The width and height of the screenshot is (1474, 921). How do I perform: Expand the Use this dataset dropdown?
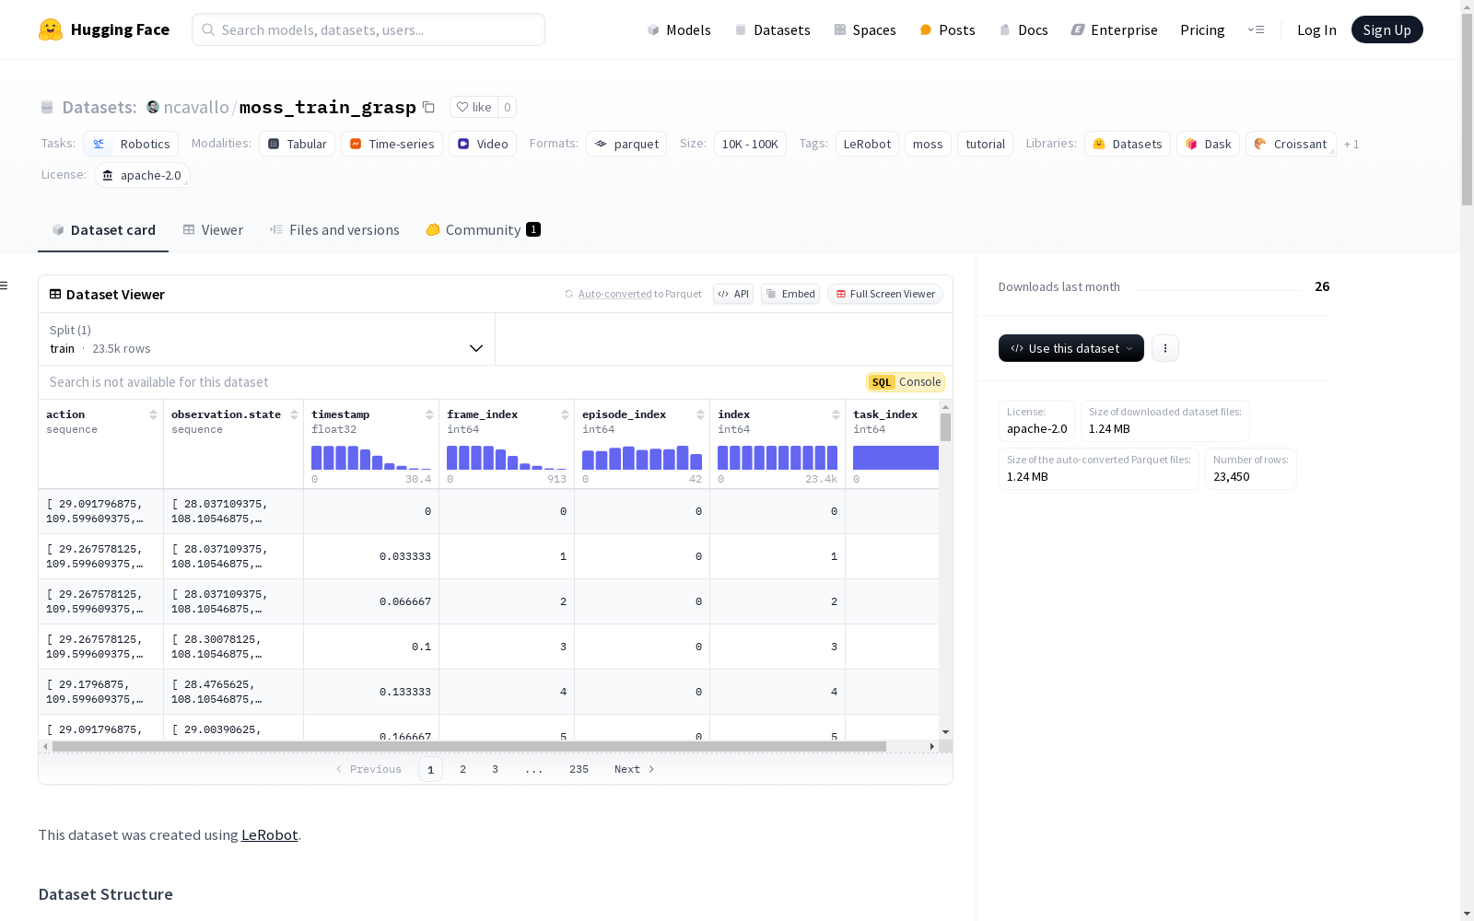tap(1070, 348)
